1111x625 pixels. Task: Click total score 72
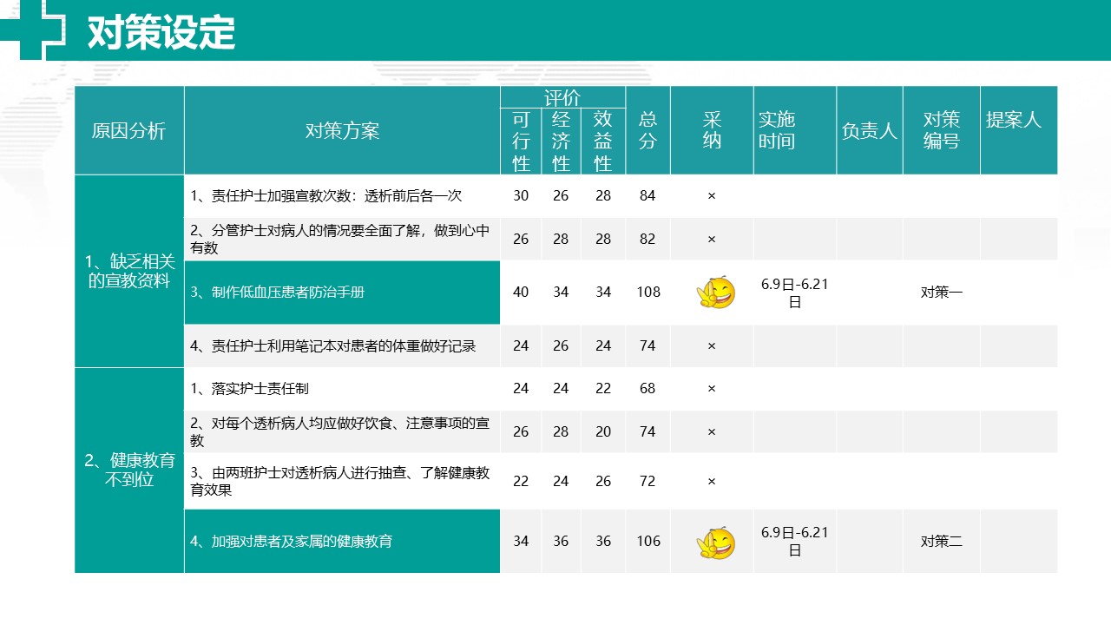click(648, 482)
